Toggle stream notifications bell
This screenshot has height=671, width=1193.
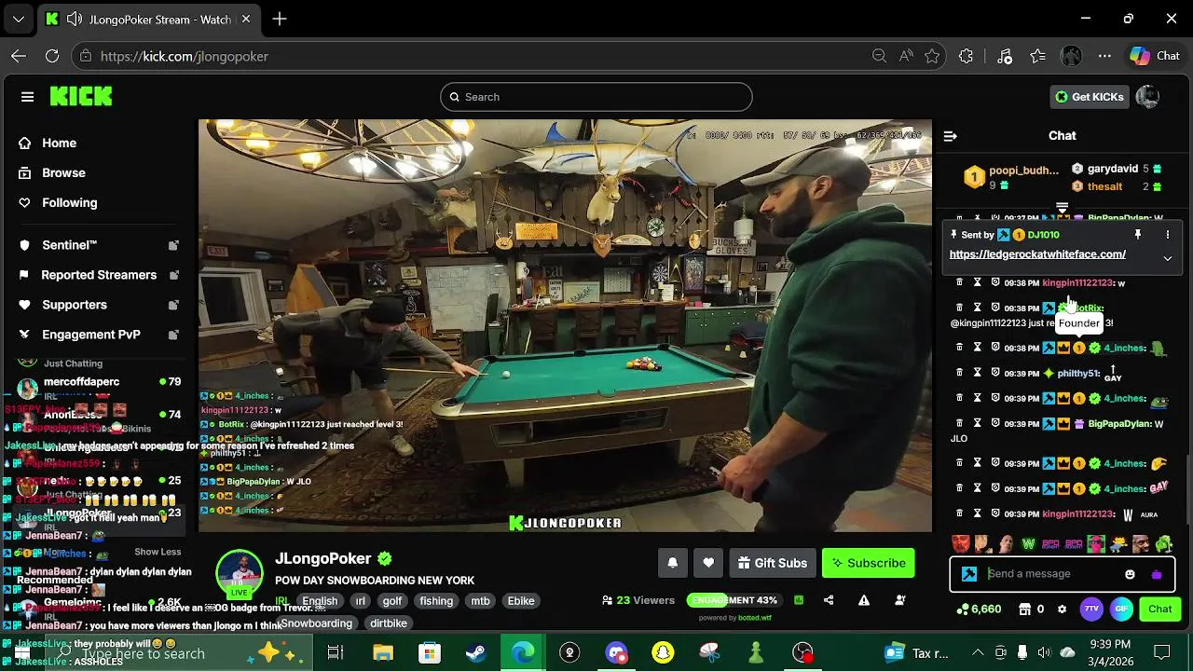(673, 563)
